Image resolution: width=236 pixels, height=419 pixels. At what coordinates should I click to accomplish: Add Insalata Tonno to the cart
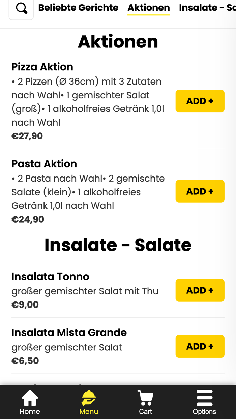point(200,290)
